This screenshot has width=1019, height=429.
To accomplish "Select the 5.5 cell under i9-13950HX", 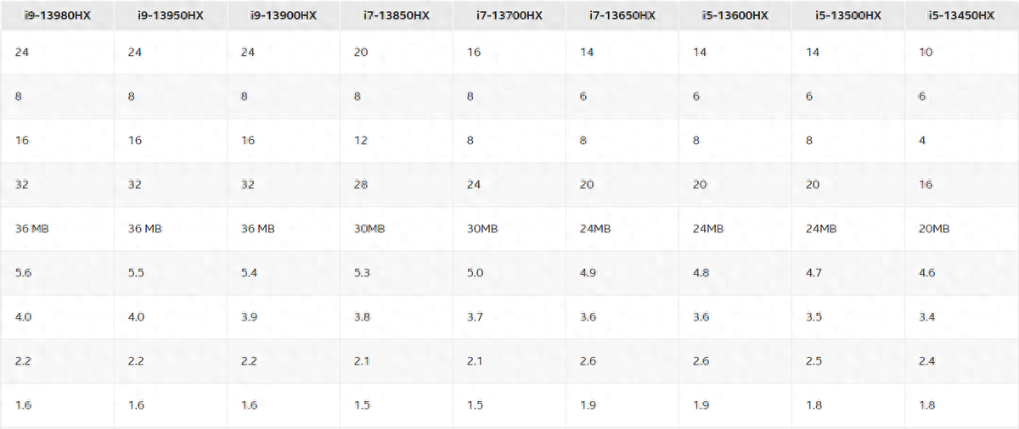I will 136,273.
